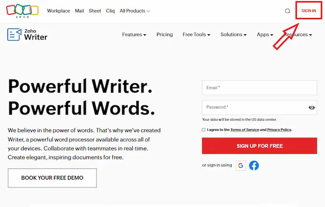Open search with magnifier icon

(x=287, y=11)
